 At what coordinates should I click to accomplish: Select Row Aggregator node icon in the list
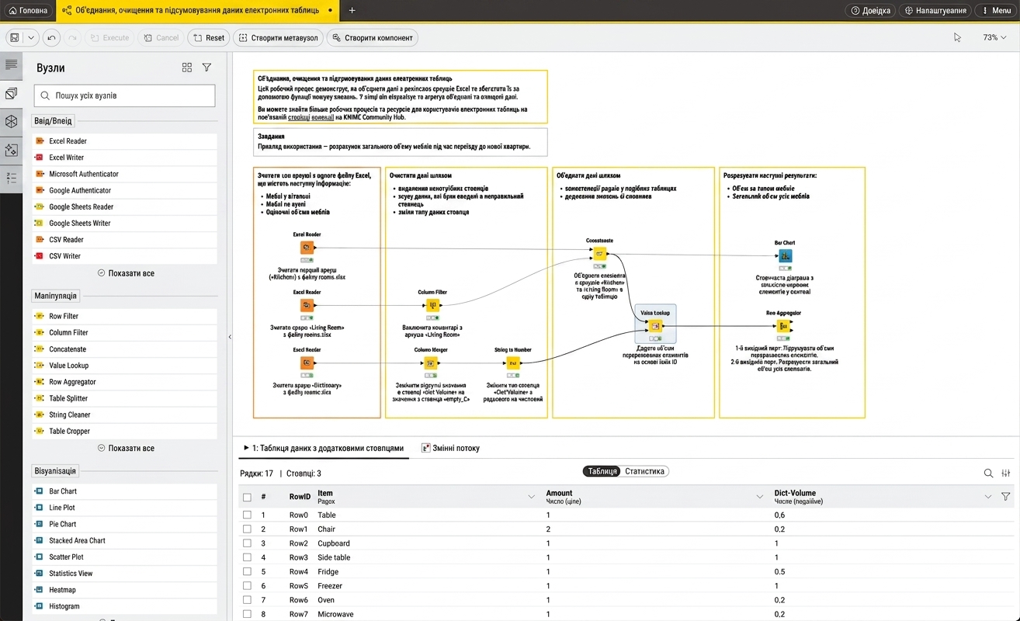point(40,382)
